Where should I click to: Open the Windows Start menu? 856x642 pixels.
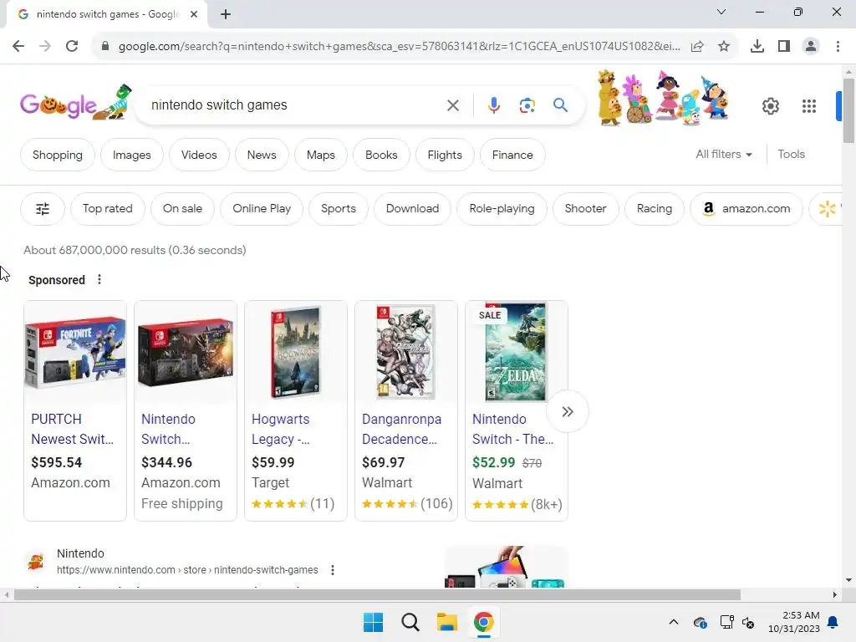(x=374, y=622)
